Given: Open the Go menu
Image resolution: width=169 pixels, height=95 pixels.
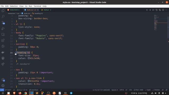Looking at the screenshot, I should pyautogui.click(x=26, y=6).
